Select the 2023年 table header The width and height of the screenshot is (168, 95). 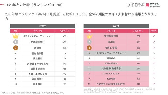(43, 26)
